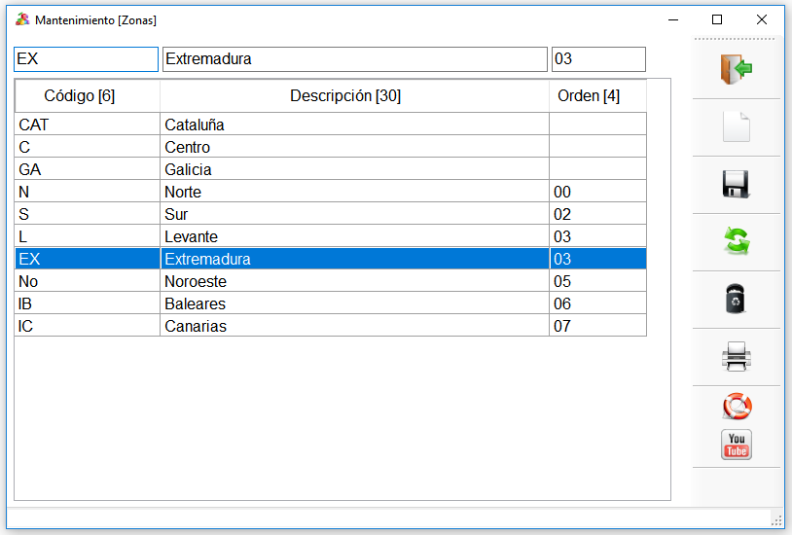This screenshot has height=535, width=792.
Task: Sort by the Código [6] column header
Action: tap(88, 96)
